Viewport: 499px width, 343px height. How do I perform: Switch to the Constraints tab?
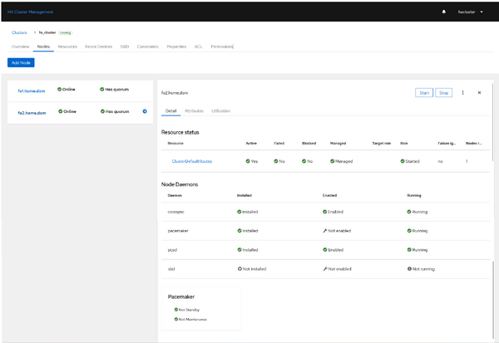[148, 47]
